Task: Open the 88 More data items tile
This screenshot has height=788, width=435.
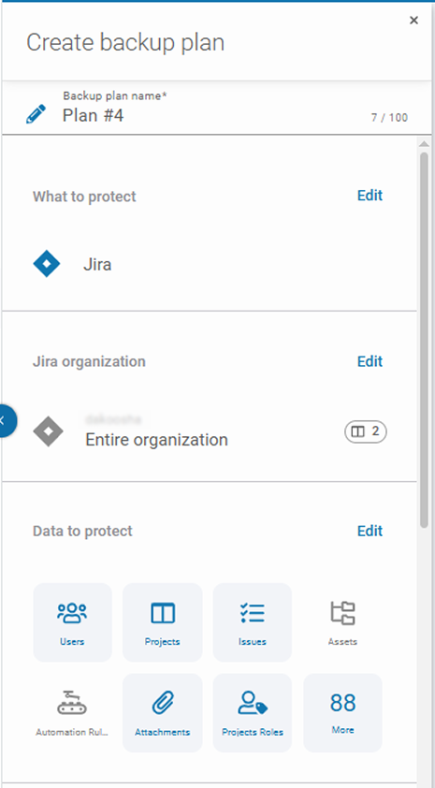Action: pyautogui.click(x=342, y=712)
